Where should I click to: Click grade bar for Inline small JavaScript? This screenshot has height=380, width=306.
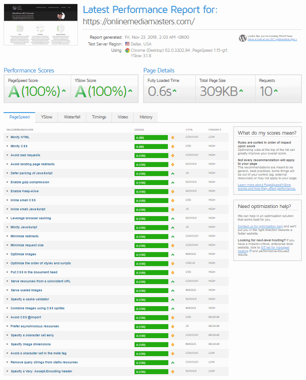[x=151, y=210]
